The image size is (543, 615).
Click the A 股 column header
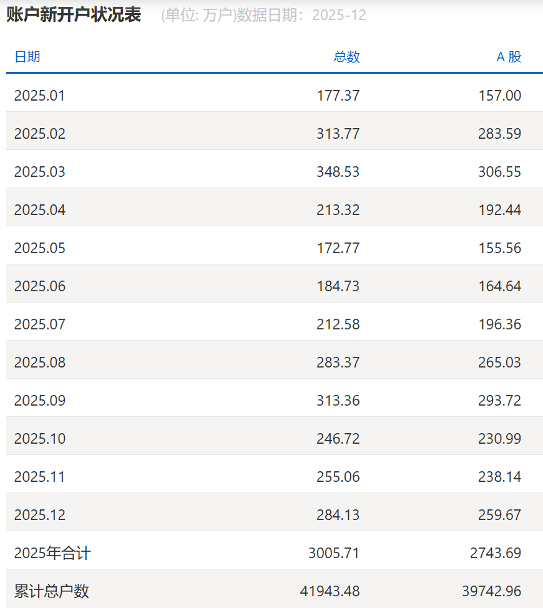click(x=509, y=57)
